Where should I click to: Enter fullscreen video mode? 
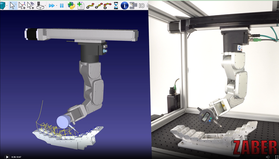[x=277, y=157]
